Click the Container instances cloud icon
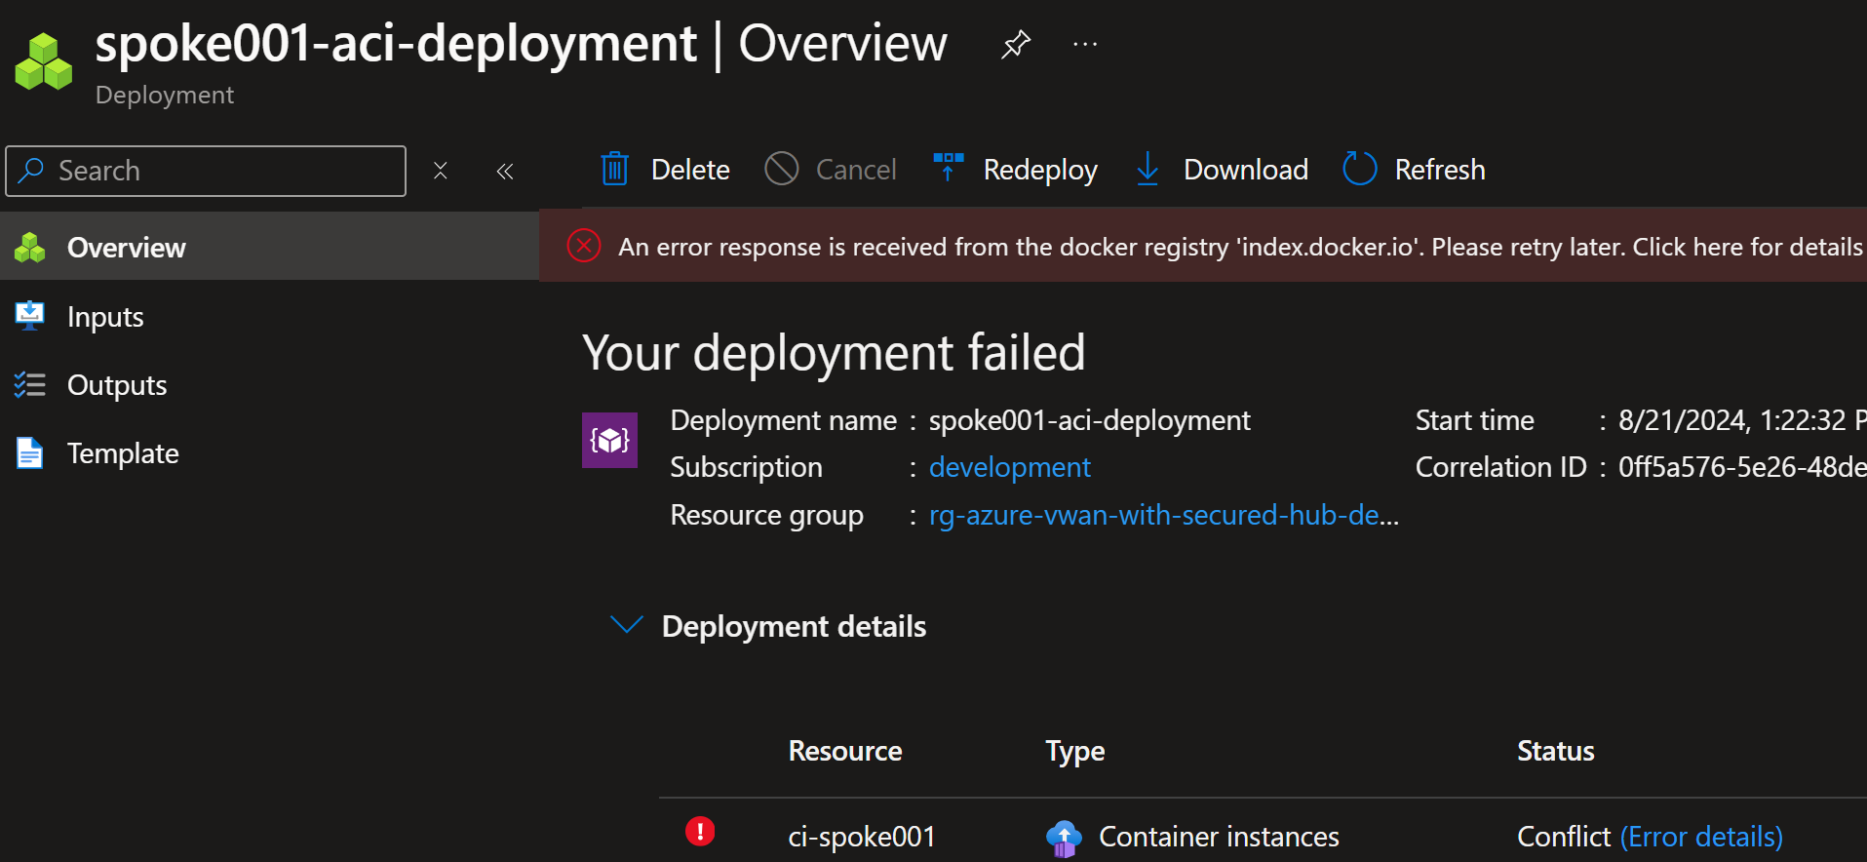This screenshot has width=1867, height=862. pyautogui.click(x=1064, y=838)
